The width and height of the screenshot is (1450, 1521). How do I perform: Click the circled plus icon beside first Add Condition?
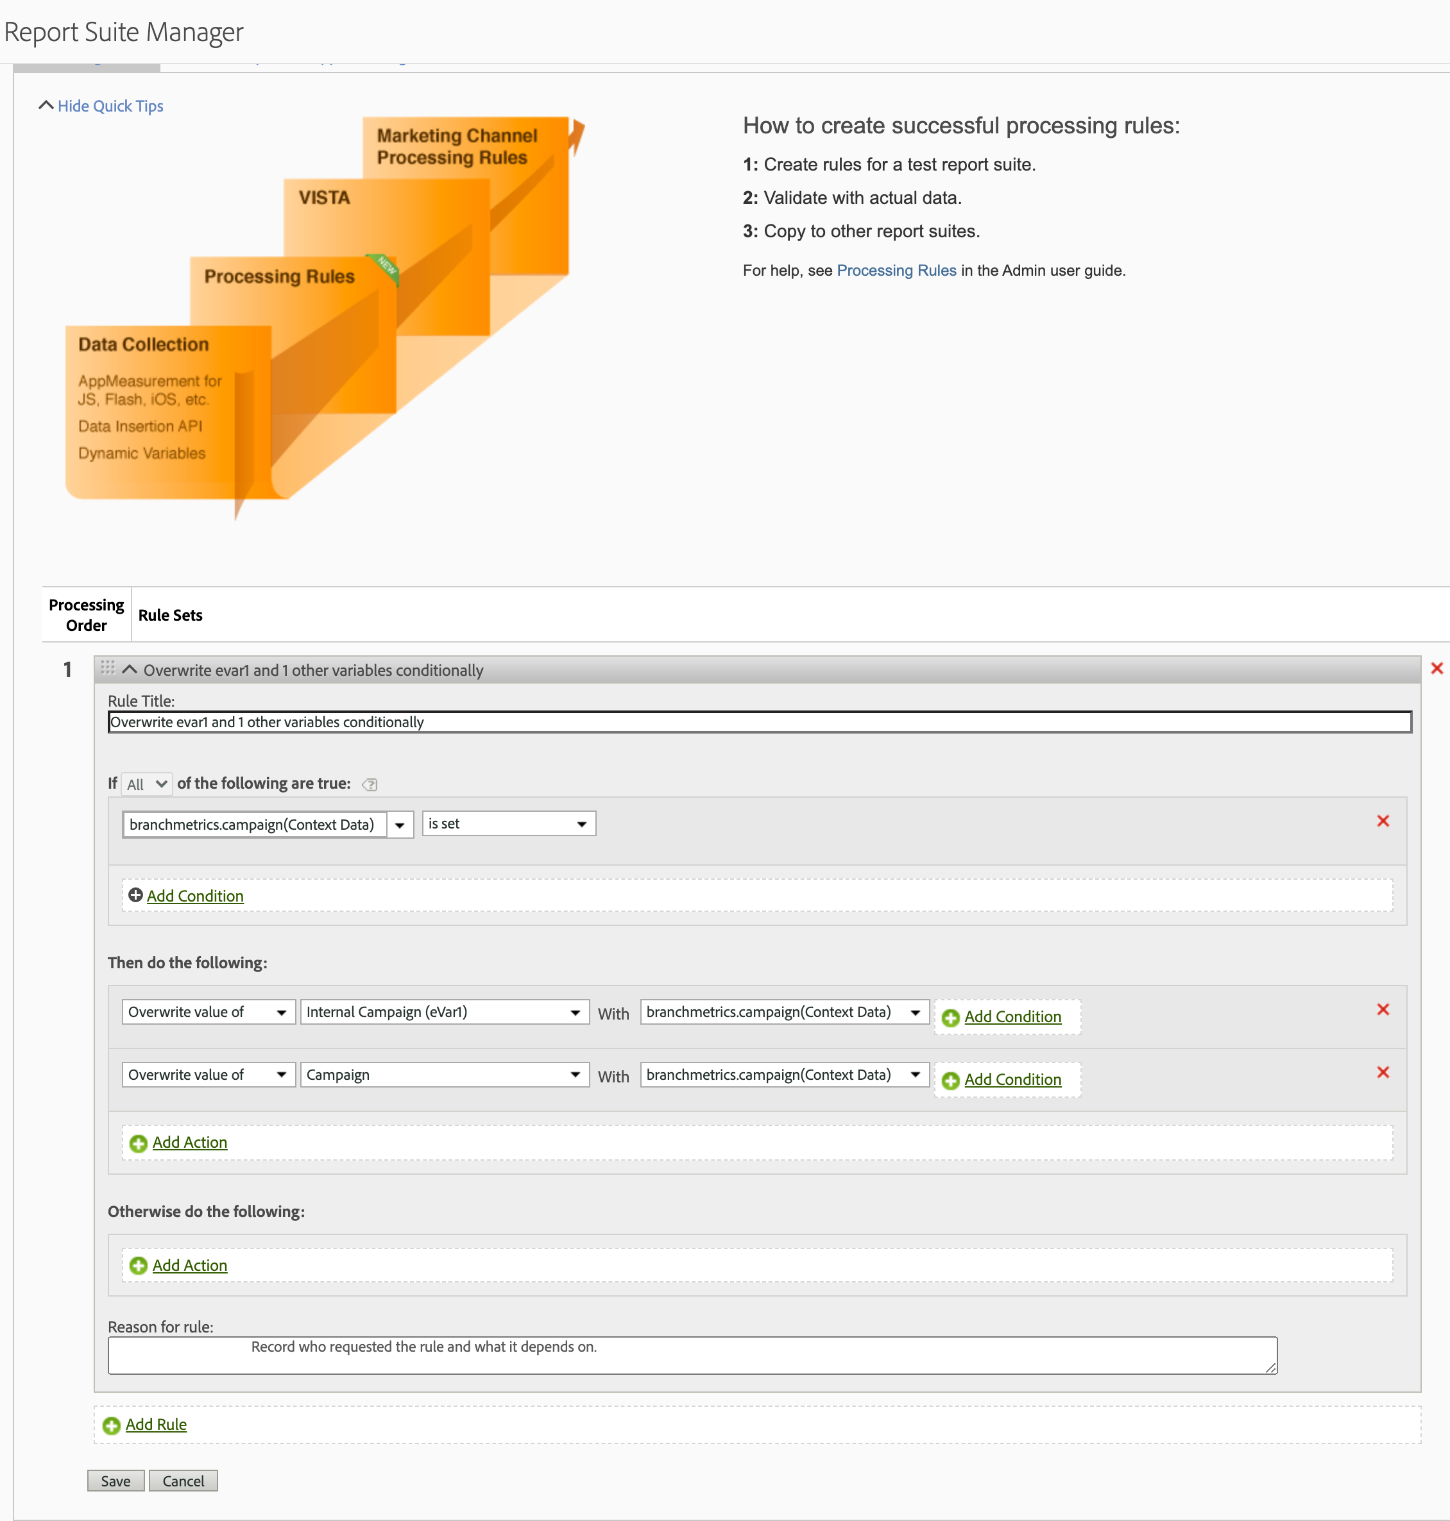tap(135, 895)
